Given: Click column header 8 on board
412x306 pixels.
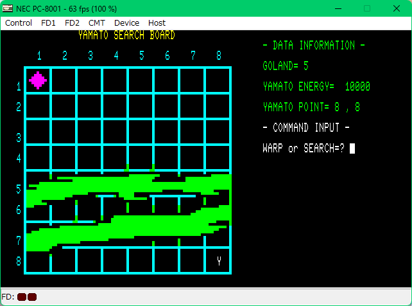Looking at the screenshot, I should 219,55.
